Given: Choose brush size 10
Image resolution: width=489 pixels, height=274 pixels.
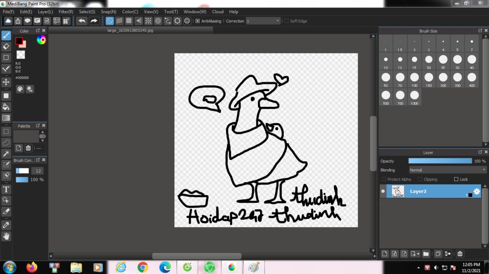Looking at the screenshot, I should pyautogui.click(x=386, y=61).
